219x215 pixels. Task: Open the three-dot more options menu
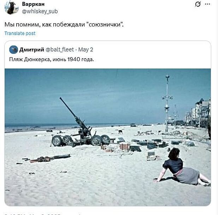(x=207, y=4)
